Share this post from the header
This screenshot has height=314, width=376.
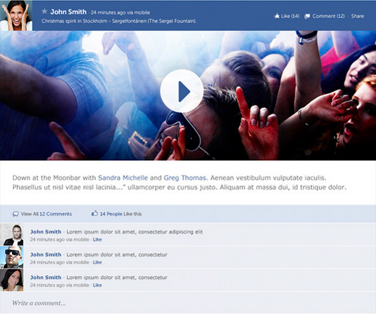(x=357, y=16)
